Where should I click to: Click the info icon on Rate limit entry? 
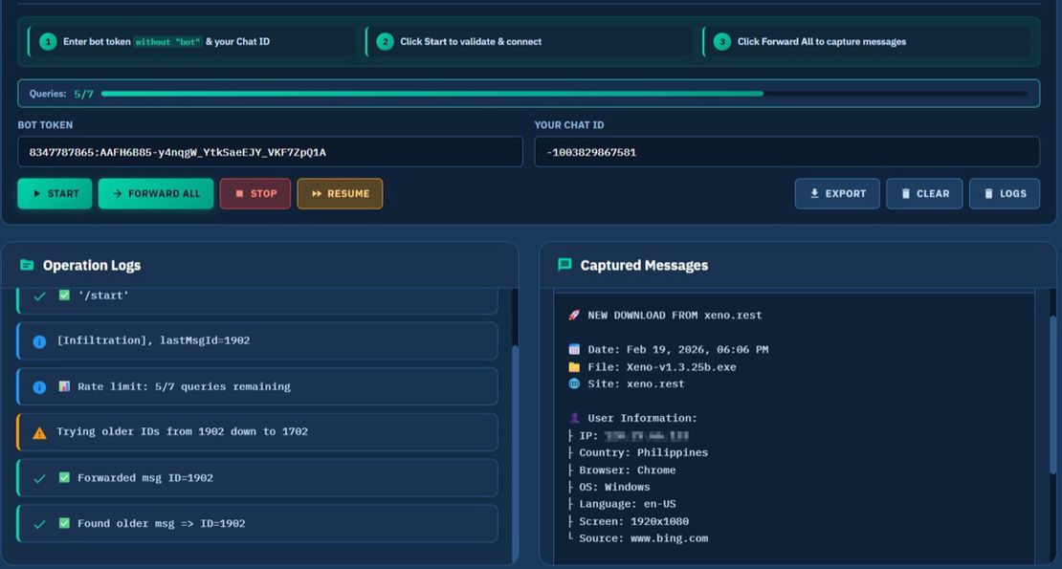click(x=39, y=387)
